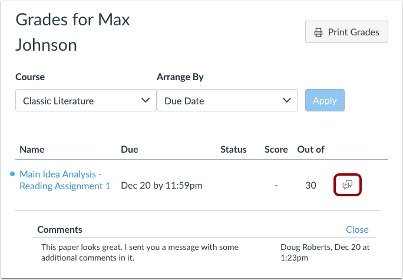The image size is (403, 280).
Task: Select the Status column header
Action: tap(233, 149)
